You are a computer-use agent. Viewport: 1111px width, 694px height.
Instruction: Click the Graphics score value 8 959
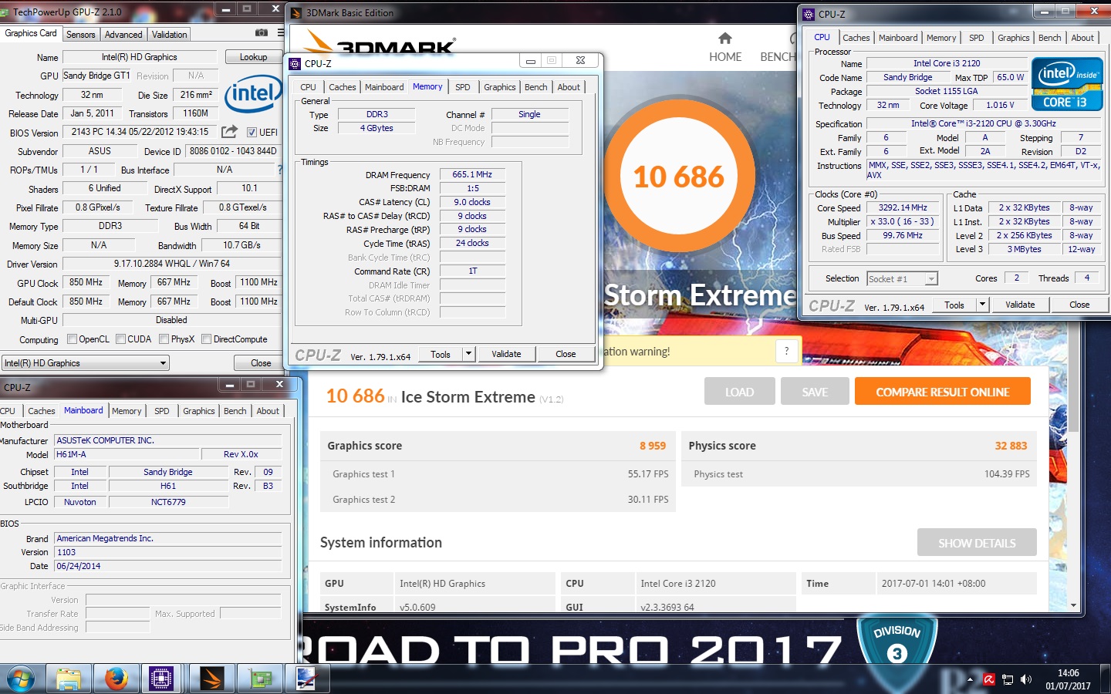(x=652, y=446)
